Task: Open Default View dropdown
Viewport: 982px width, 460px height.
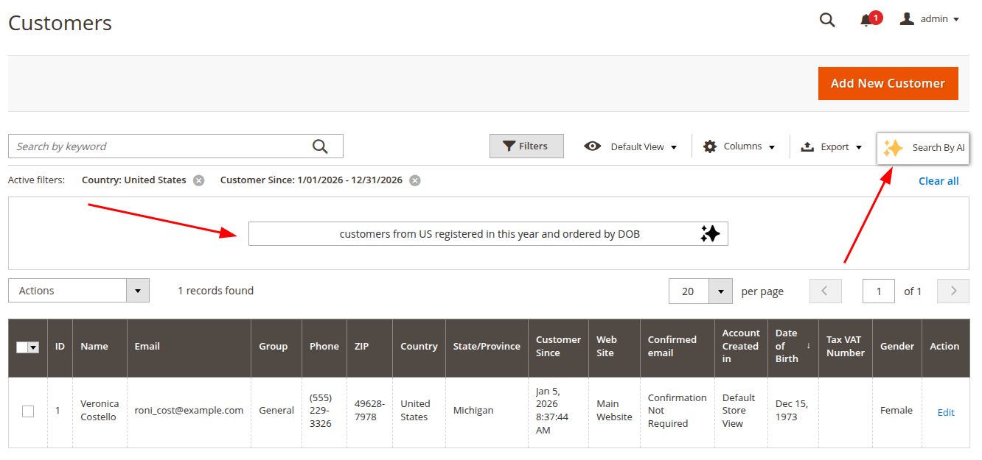Action: pyautogui.click(x=630, y=146)
